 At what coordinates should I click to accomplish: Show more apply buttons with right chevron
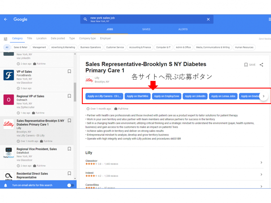coord(264,96)
